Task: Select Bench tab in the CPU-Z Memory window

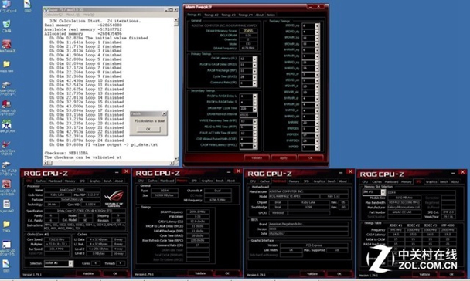Action: 220,181
